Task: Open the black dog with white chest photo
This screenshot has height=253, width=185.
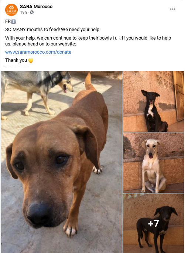Action: 153,101
